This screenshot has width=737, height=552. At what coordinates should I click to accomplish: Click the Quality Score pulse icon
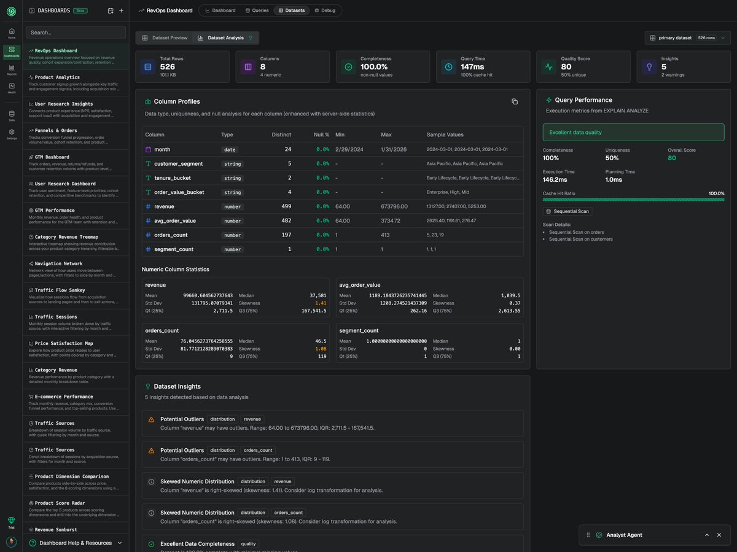[x=549, y=66]
